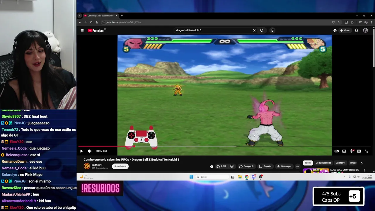Open the player settings gear
The width and height of the screenshot is (375, 211).
click(352, 151)
